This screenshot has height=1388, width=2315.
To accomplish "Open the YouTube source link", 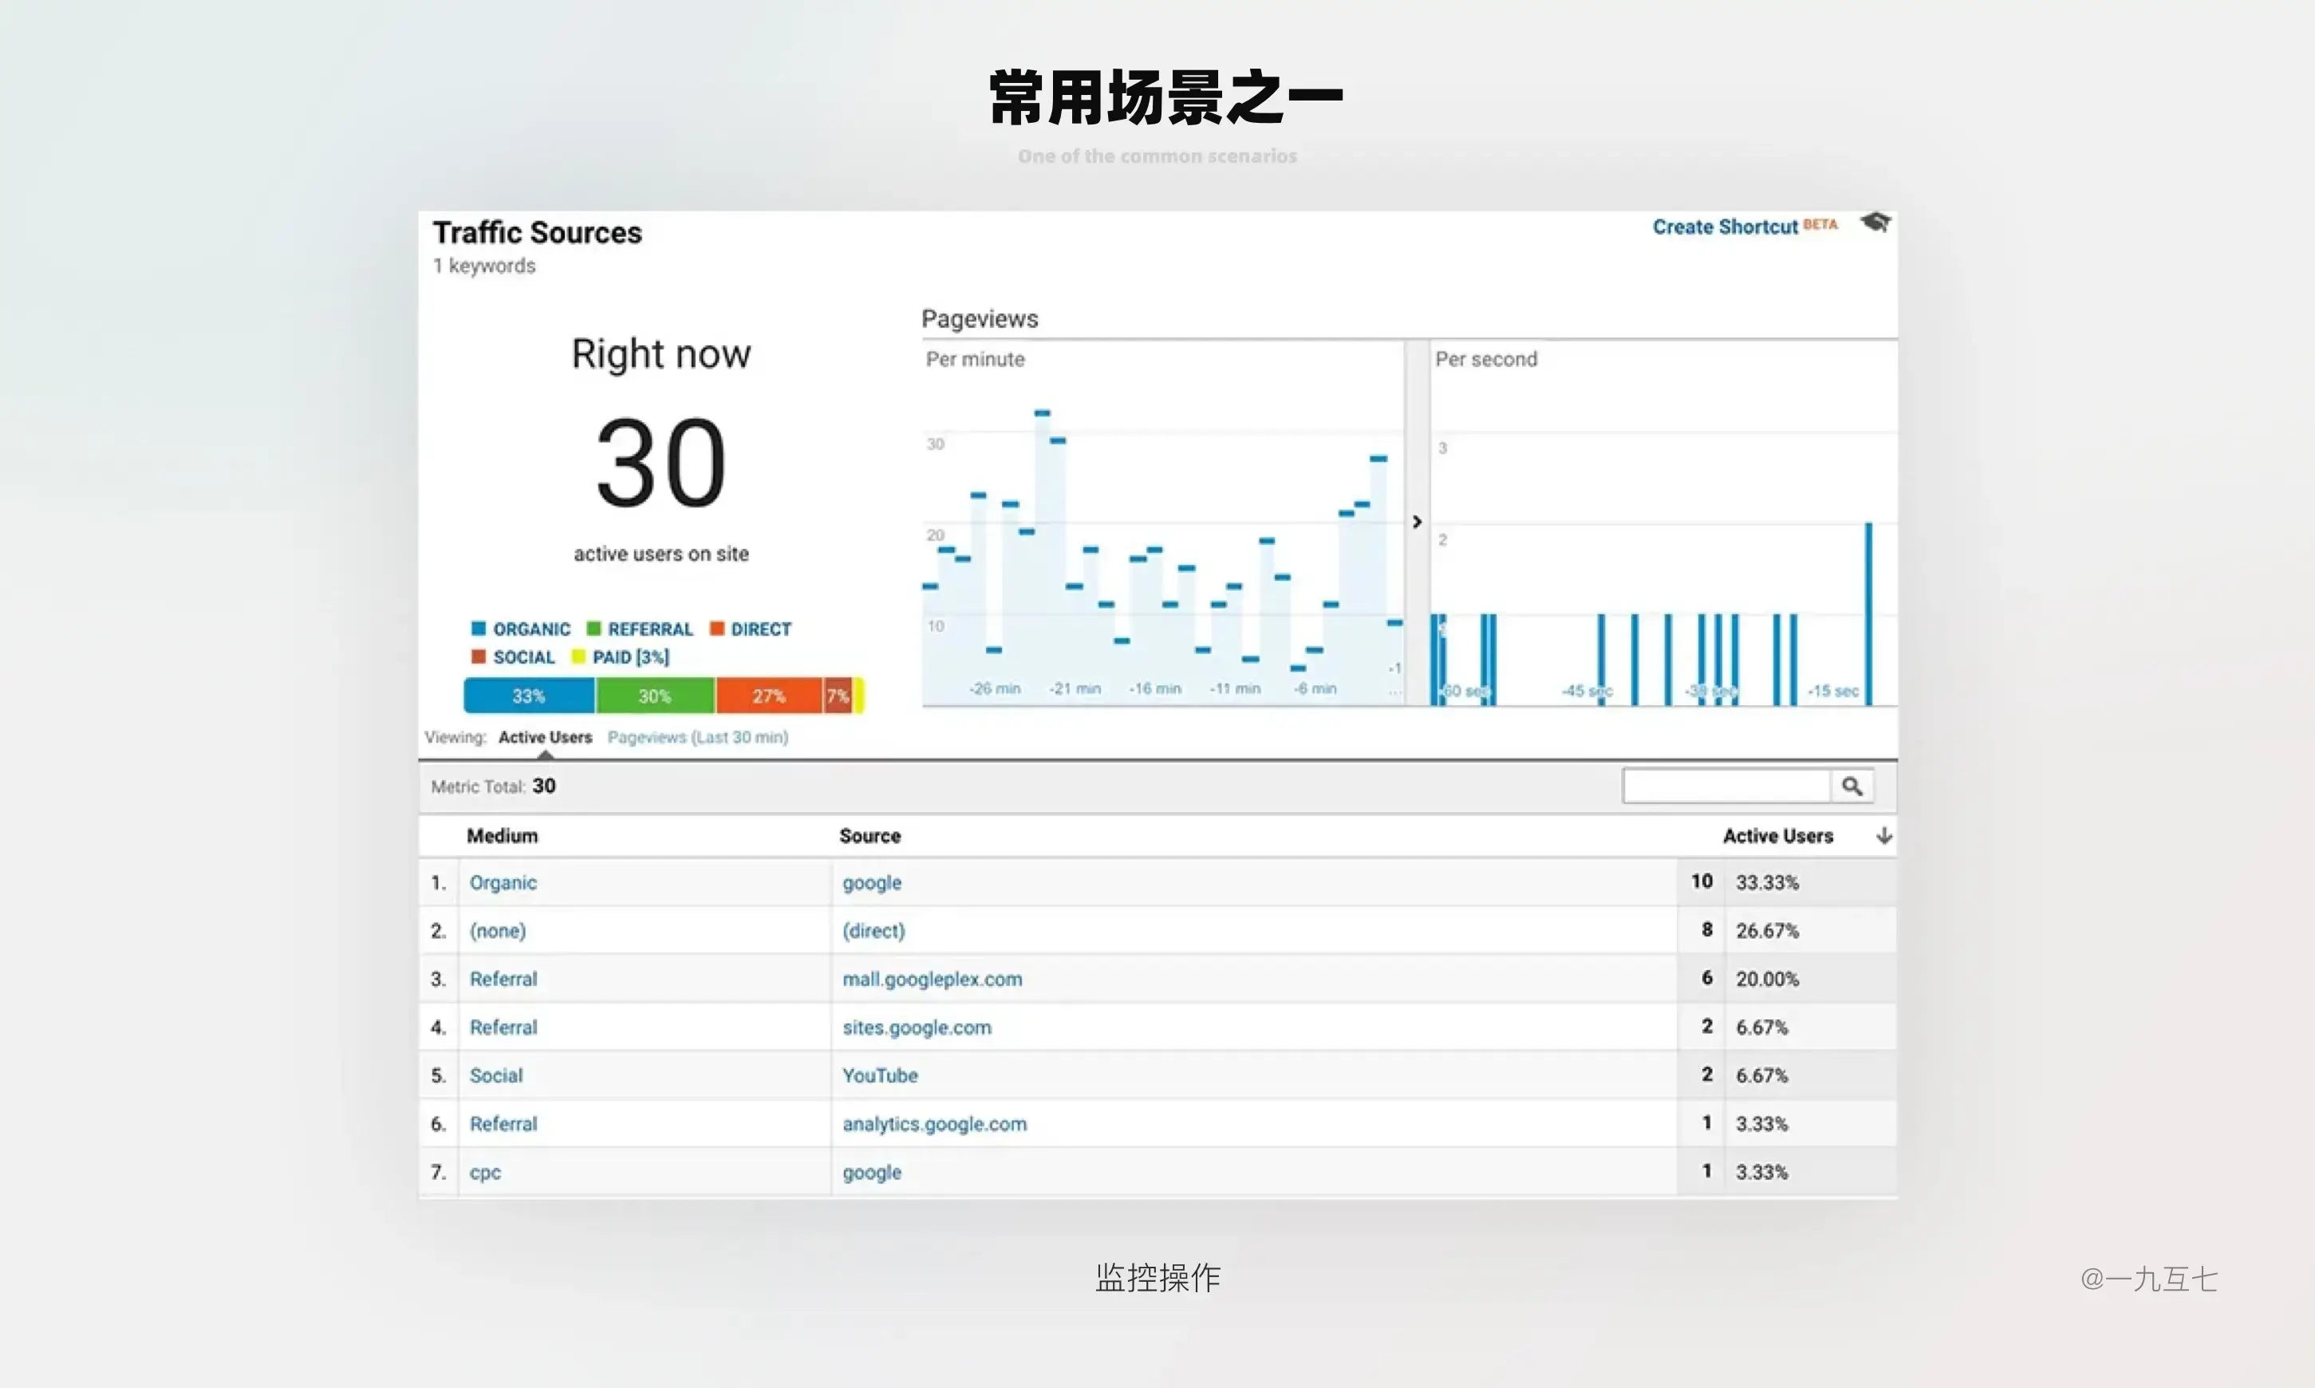I will click(880, 1075).
